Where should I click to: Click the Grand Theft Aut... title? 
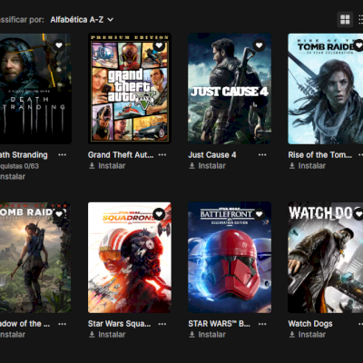[x=121, y=155]
